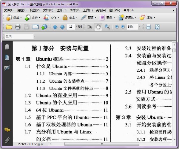Click the 多媒体 (Multimedia) icon

coord(121,18)
